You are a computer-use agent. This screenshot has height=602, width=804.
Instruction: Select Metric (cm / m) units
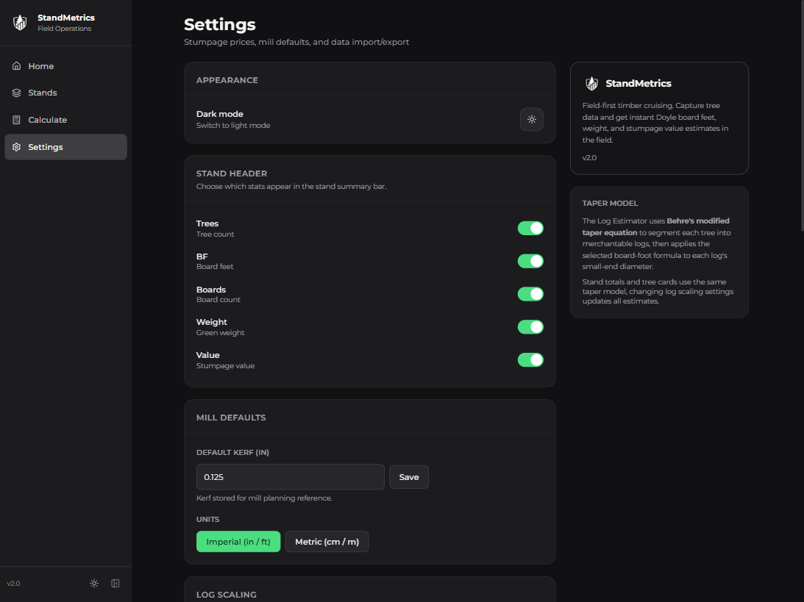pyautogui.click(x=327, y=542)
